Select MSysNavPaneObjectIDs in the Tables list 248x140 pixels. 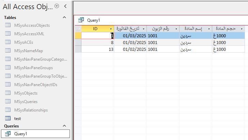[36, 85]
